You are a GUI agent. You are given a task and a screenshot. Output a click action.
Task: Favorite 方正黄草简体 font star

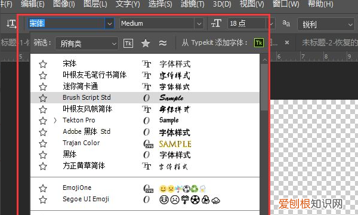tap(43, 166)
